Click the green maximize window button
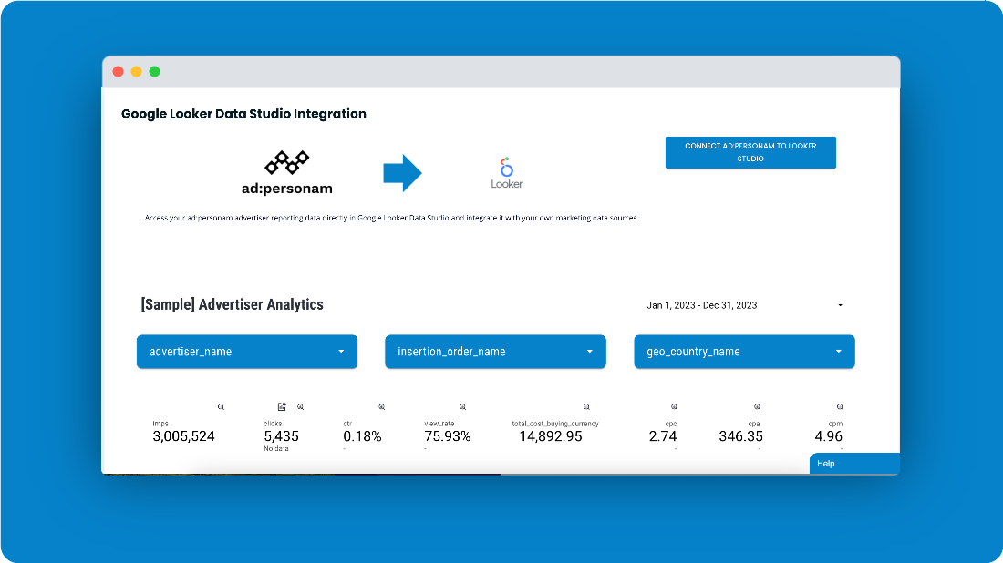The image size is (1003, 563). click(154, 72)
